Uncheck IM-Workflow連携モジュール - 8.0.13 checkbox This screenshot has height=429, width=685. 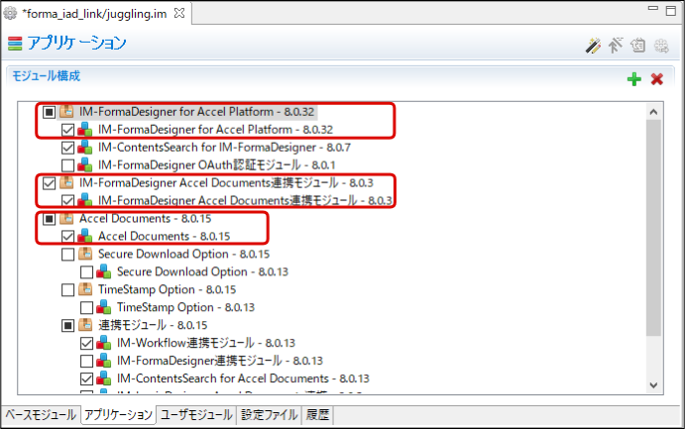[x=86, y=344]
